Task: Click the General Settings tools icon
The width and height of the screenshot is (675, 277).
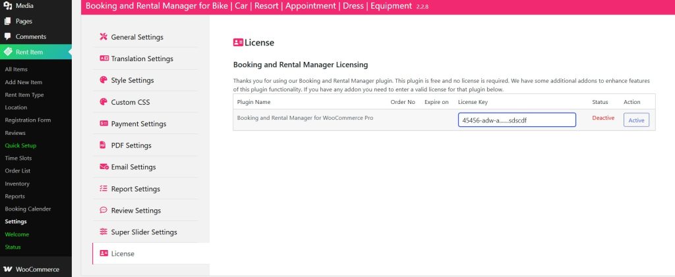Action: [x=103, y=37]
